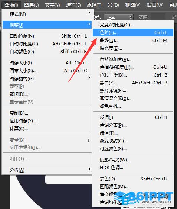Apply 反相(I) invert adjustment
Viewport: 177px width, 209px height.
133,118
